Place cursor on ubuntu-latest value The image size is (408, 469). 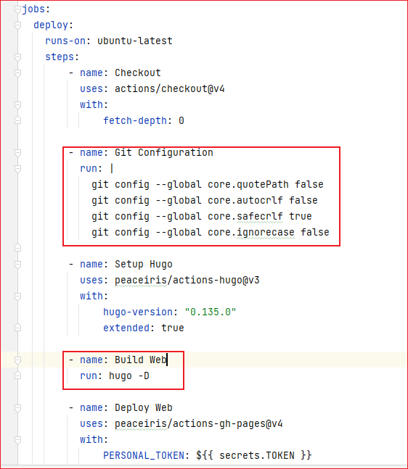point(135,41)
